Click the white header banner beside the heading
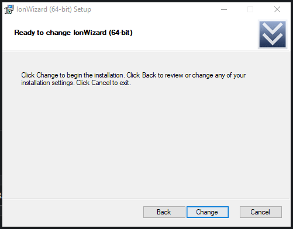The width and height of the screenshot is (293, 229). 195,33
